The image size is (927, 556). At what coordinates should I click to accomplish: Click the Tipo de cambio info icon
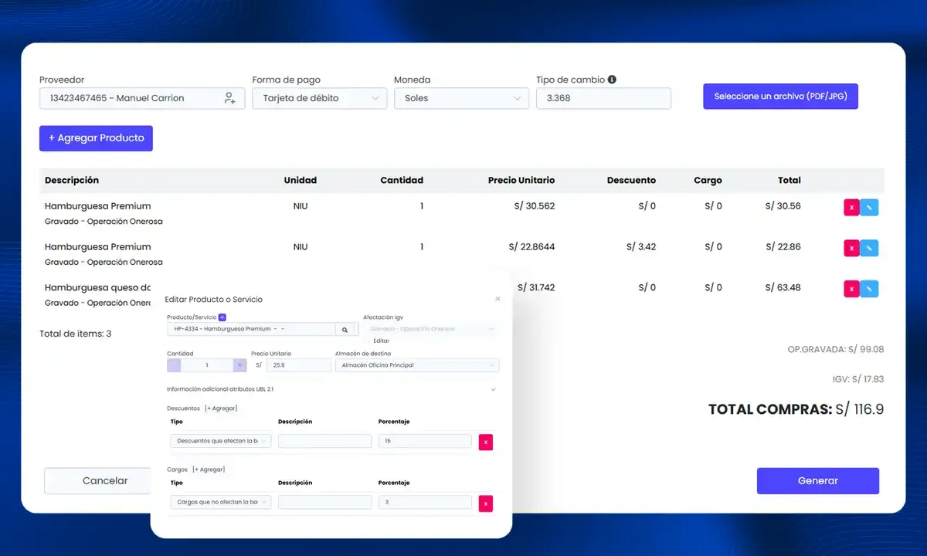point(612,80)
